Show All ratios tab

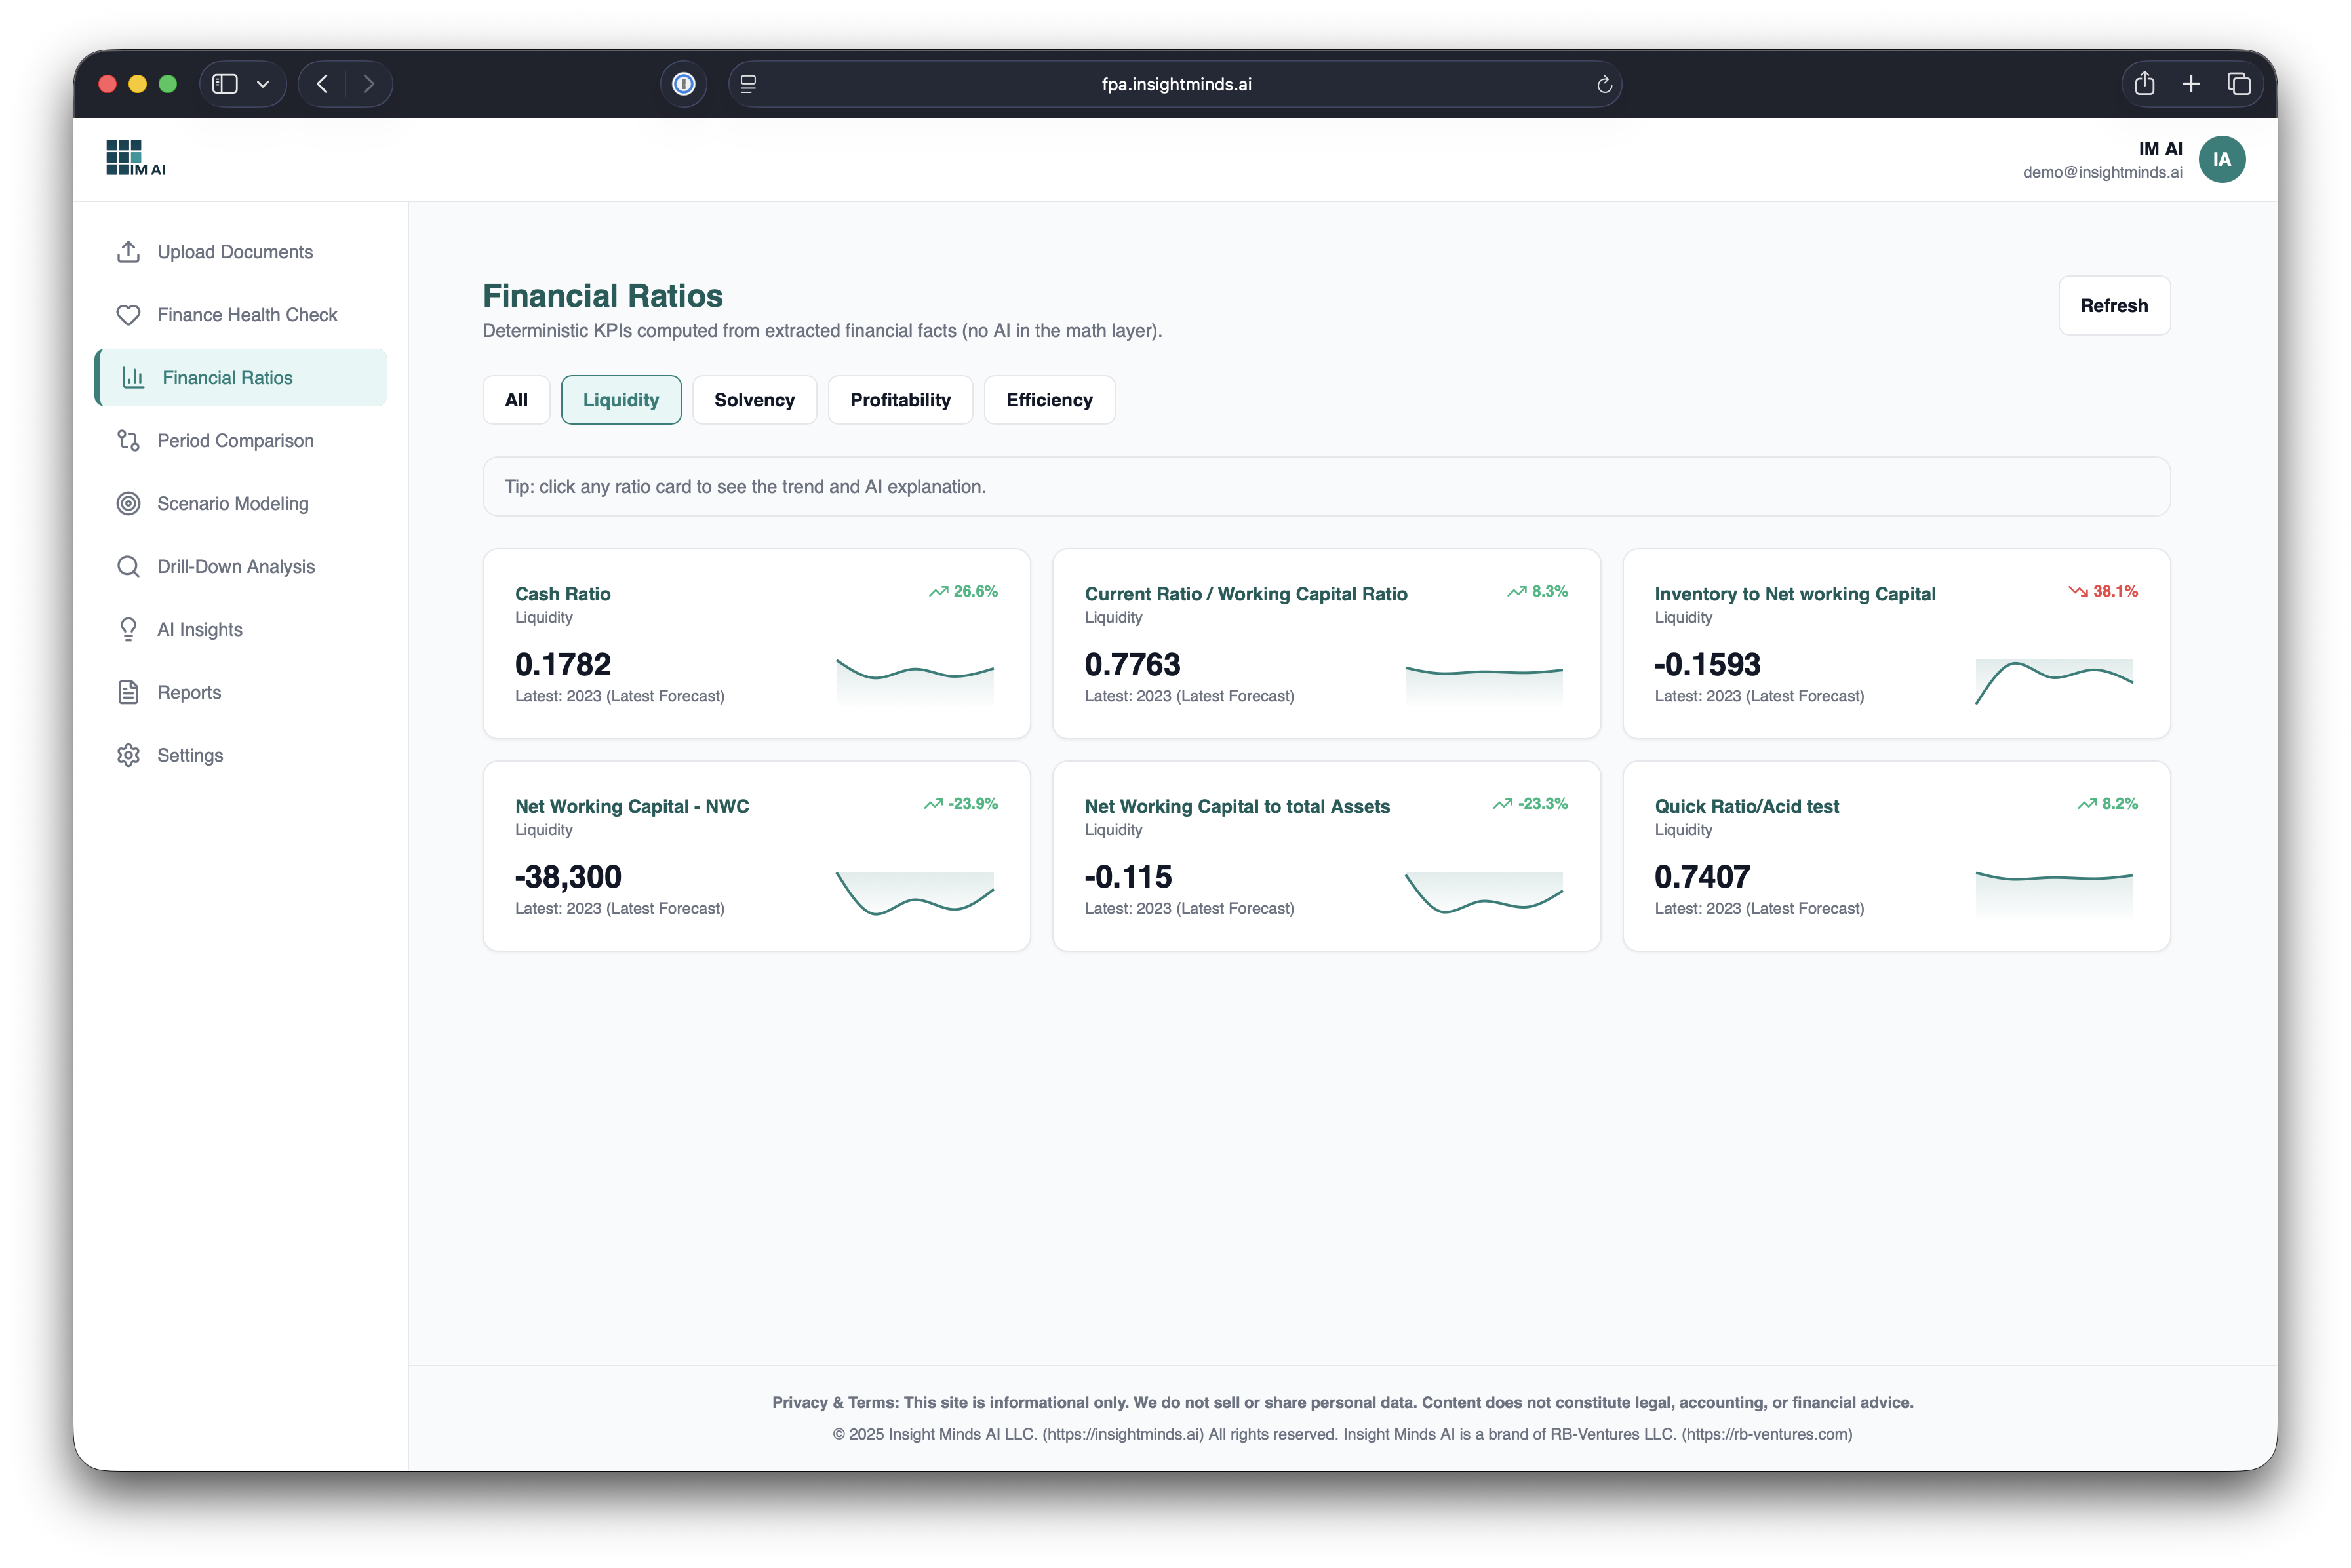pyautogui.click(x=516, y=400)
